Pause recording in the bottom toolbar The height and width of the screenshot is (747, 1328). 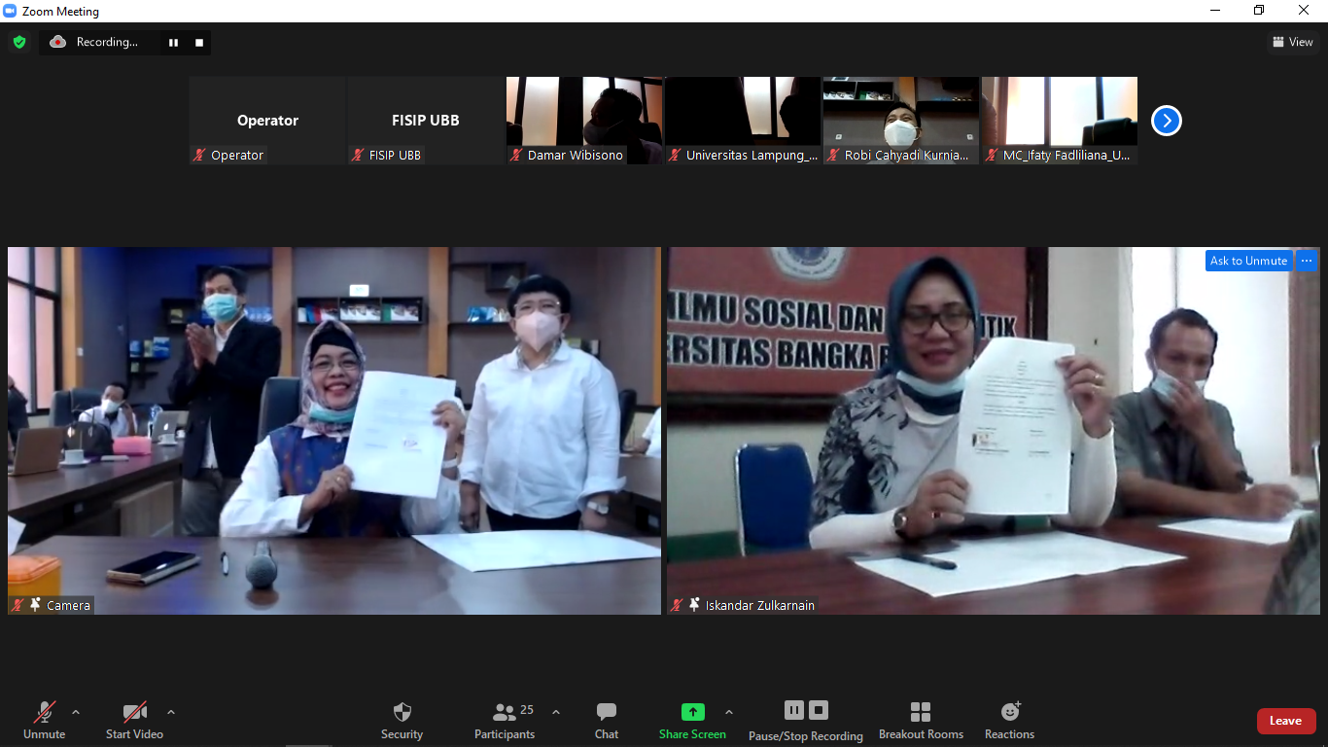tap(794, 710)
